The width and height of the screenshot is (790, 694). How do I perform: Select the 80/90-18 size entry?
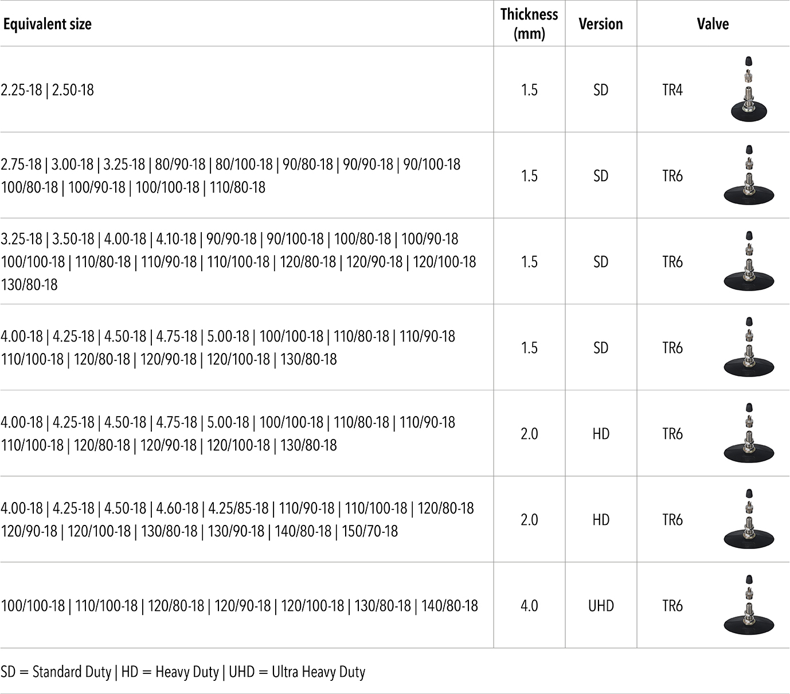pyautogui.click(x=180, y=164)
